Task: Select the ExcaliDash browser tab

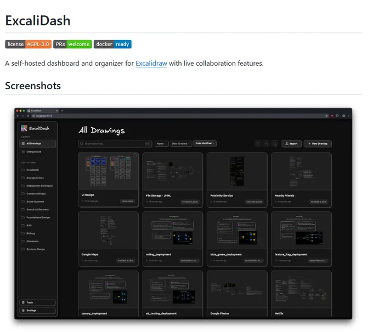Action: 42,111
